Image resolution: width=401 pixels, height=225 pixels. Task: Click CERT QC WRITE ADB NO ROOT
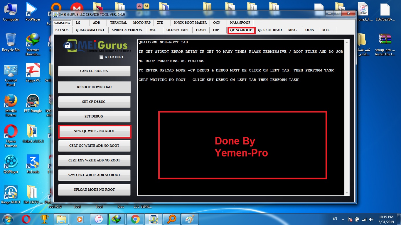click(x=94, y=146)
